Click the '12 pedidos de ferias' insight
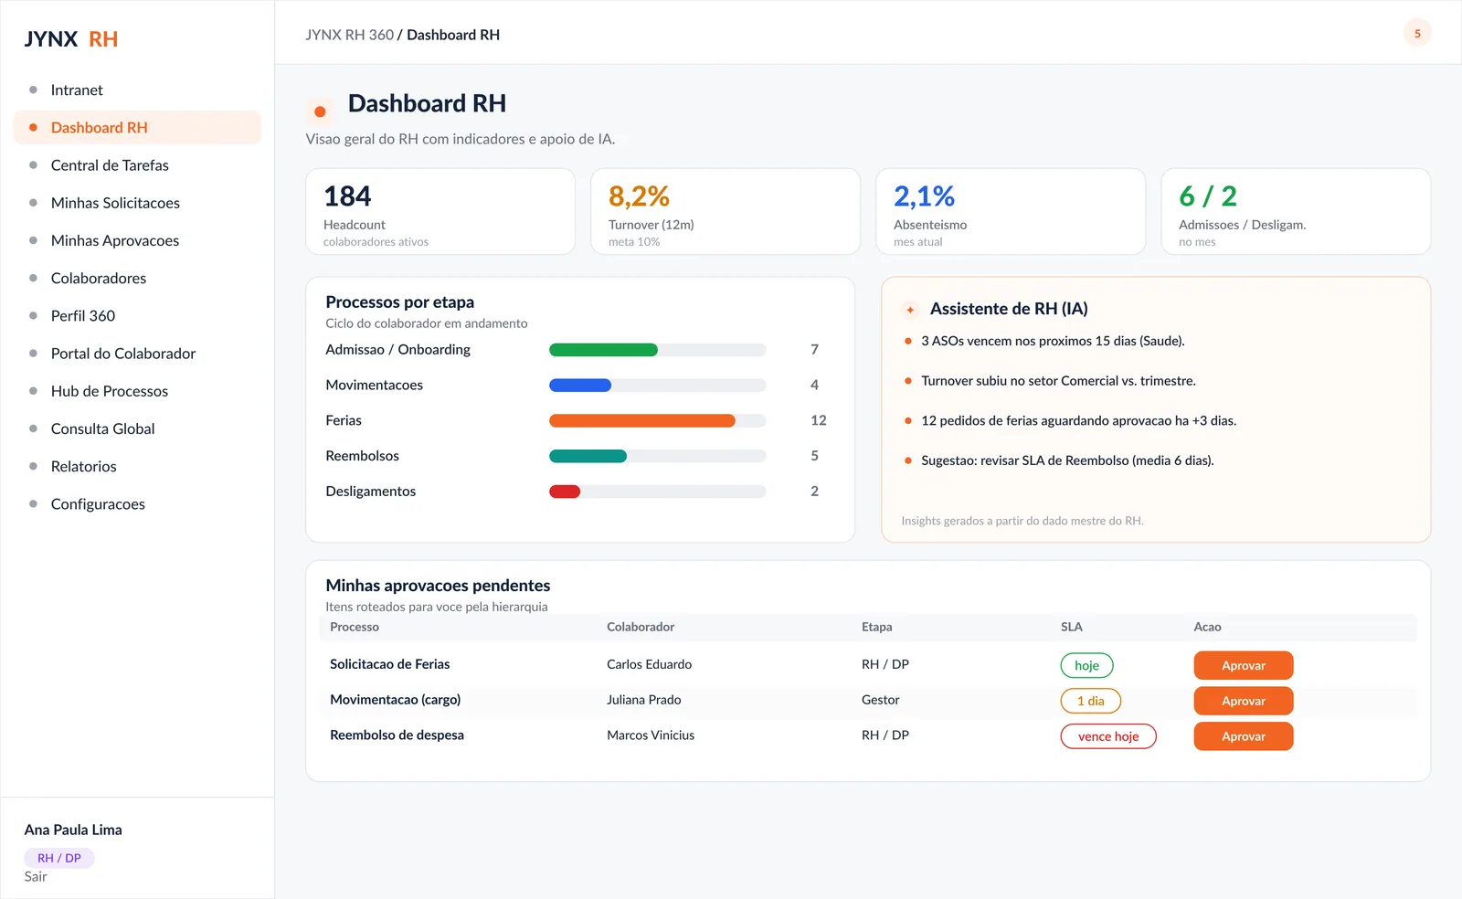The height and width of the screenshot is (899, 1462). click(x=1078, y=421)
